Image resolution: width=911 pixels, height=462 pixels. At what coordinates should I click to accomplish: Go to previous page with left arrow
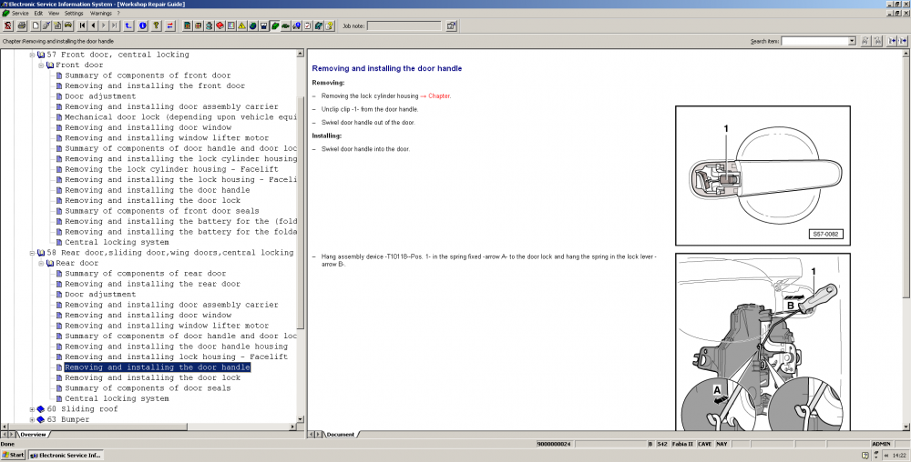click(x=93, y=25)
